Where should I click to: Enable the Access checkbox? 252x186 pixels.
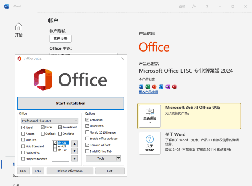tap(23, 134)
